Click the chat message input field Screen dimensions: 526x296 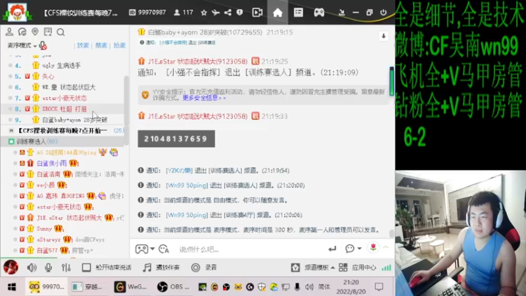pyautogui.click(x=250, y=249)
